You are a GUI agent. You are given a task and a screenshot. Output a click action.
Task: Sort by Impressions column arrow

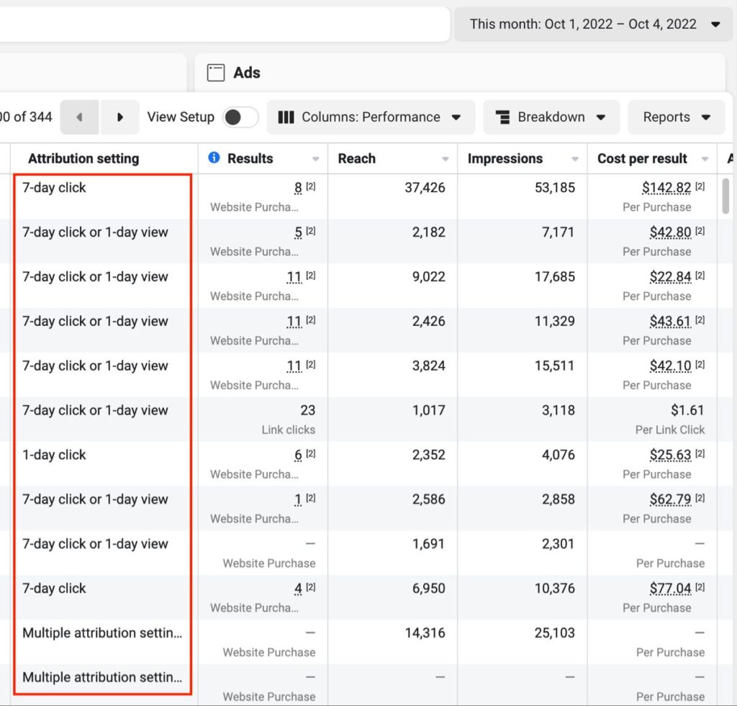tap(575, 159)
